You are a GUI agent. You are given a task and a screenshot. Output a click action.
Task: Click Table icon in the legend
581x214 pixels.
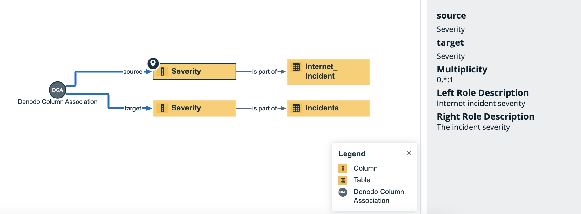point(343,180)
